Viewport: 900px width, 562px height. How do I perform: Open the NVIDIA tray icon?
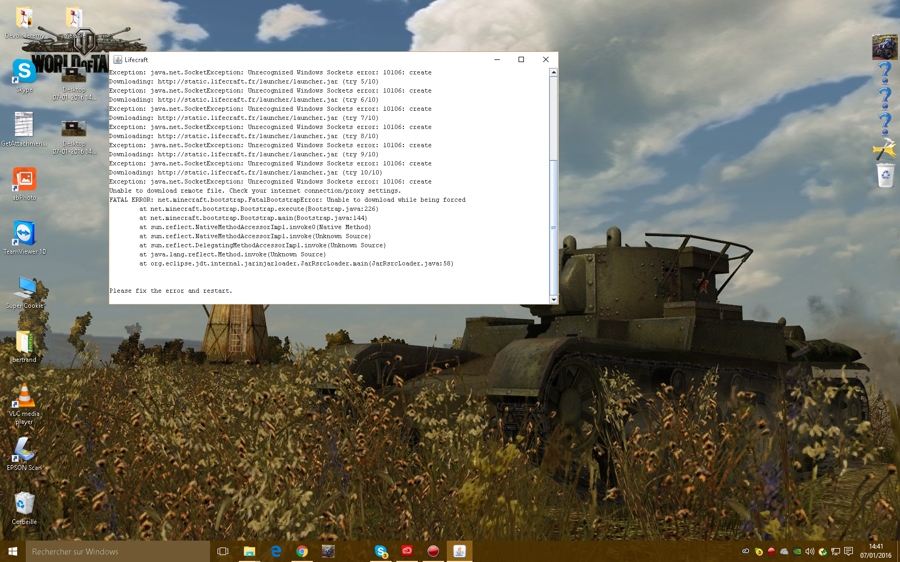(x=797, y=551)
